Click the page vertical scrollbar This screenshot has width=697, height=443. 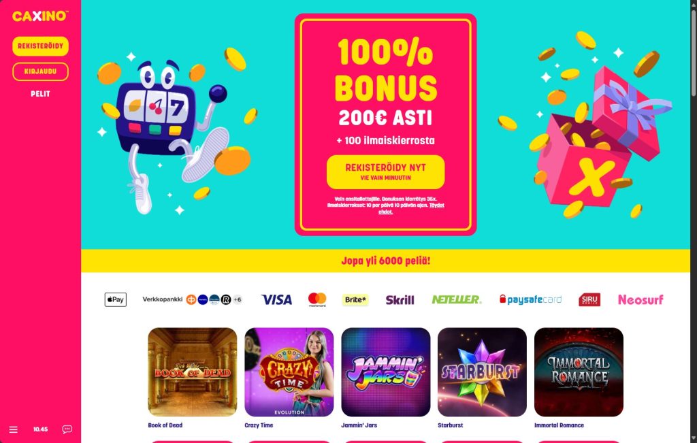(694, 53)
